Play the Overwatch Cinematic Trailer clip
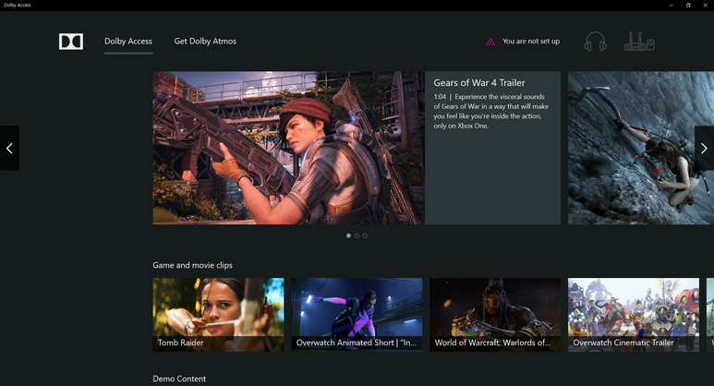Screen dimensions: 714x386 click(634, 315)
